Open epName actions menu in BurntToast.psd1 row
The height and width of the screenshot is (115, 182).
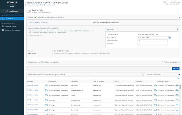pyautogui.click(x=46, y=100)
